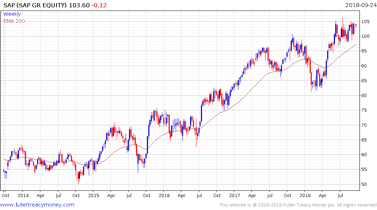377x210 pixels.
Task: Click the SAP (SAP GR EQUITY) title
Action: click(x=35, y=5)
